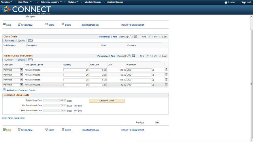Click the Home icon in header
This screenshot has width=253, height=142.
click(x=226, y=2)
